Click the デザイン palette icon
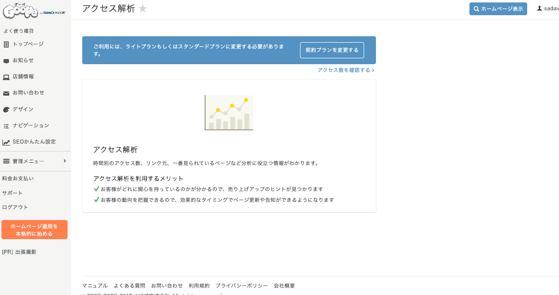 tap(6, 109)
